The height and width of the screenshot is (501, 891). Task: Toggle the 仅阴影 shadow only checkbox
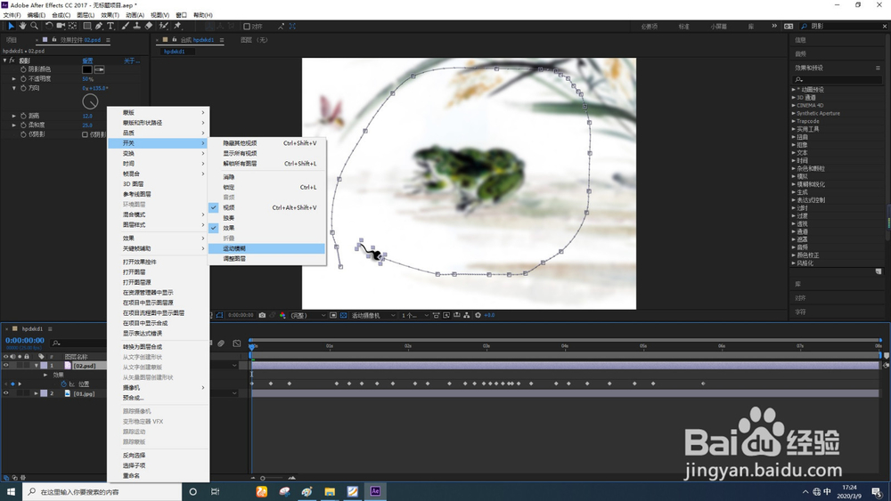pyautogui.click(x=85, y=134)
